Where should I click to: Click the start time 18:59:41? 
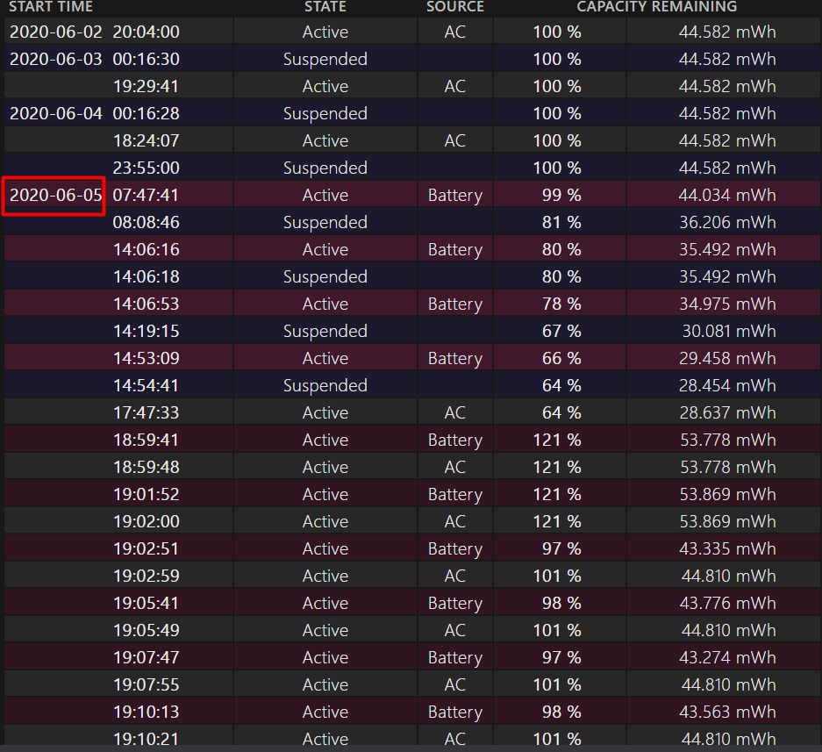[147, 440]
